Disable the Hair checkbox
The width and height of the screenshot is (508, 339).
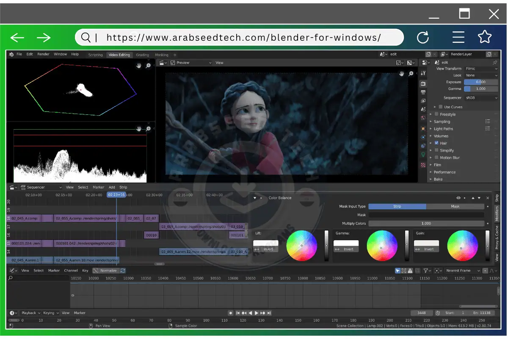tap(436, 143)
